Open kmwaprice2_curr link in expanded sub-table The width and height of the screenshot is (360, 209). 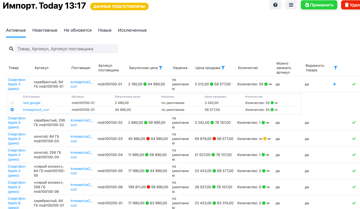click(36, 110)
